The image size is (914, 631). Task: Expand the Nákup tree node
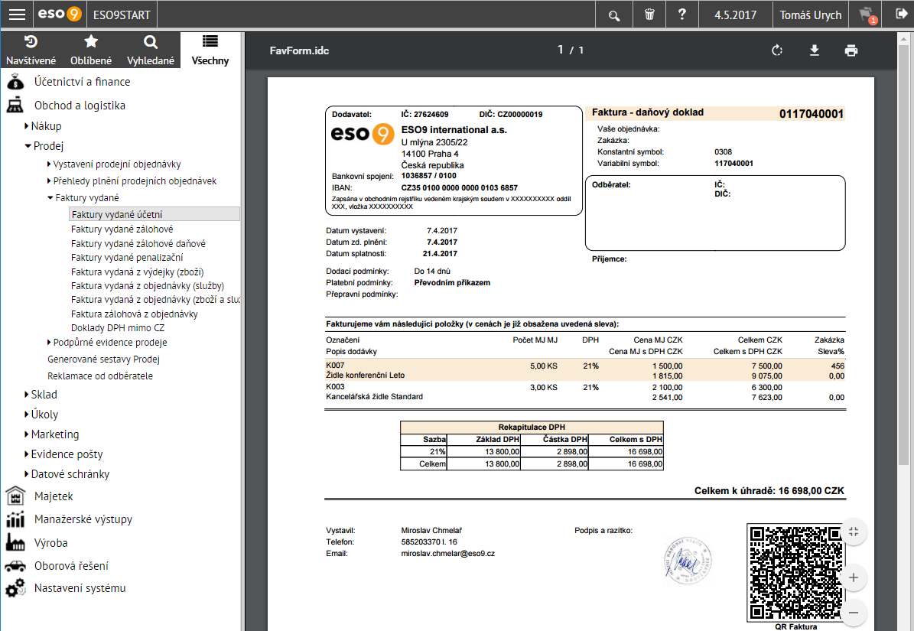click(x=27, y=126)
